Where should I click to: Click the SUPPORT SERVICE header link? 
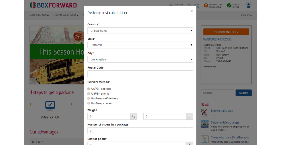coord(236,6)
